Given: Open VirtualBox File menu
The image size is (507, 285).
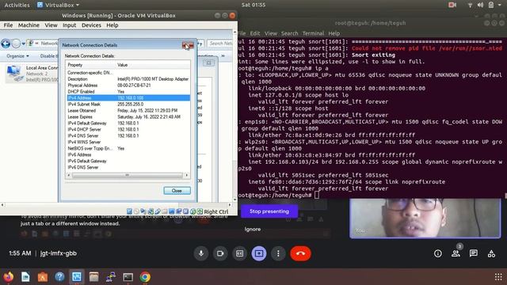Looking at the screenshot, I should tap(8, 25).
